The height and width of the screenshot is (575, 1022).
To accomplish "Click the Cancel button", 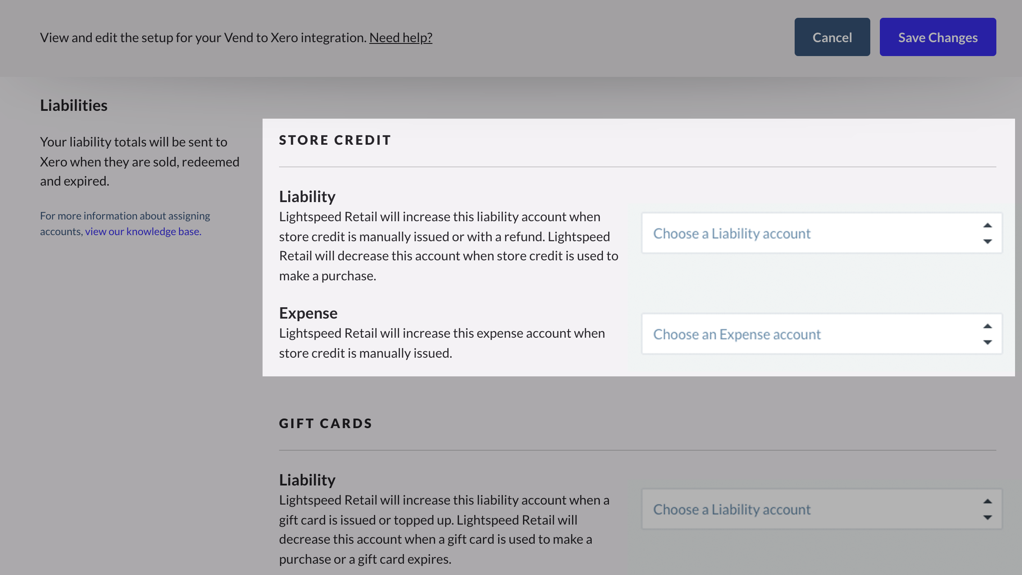I will pos(832,37).
